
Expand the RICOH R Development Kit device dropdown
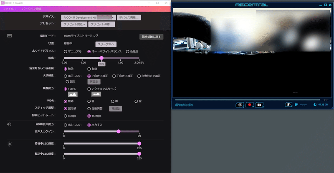pos(89,17)
